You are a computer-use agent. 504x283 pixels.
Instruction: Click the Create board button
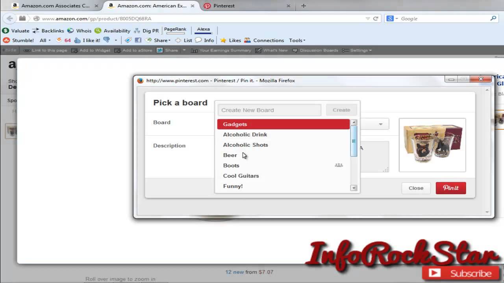click(341, 110)
